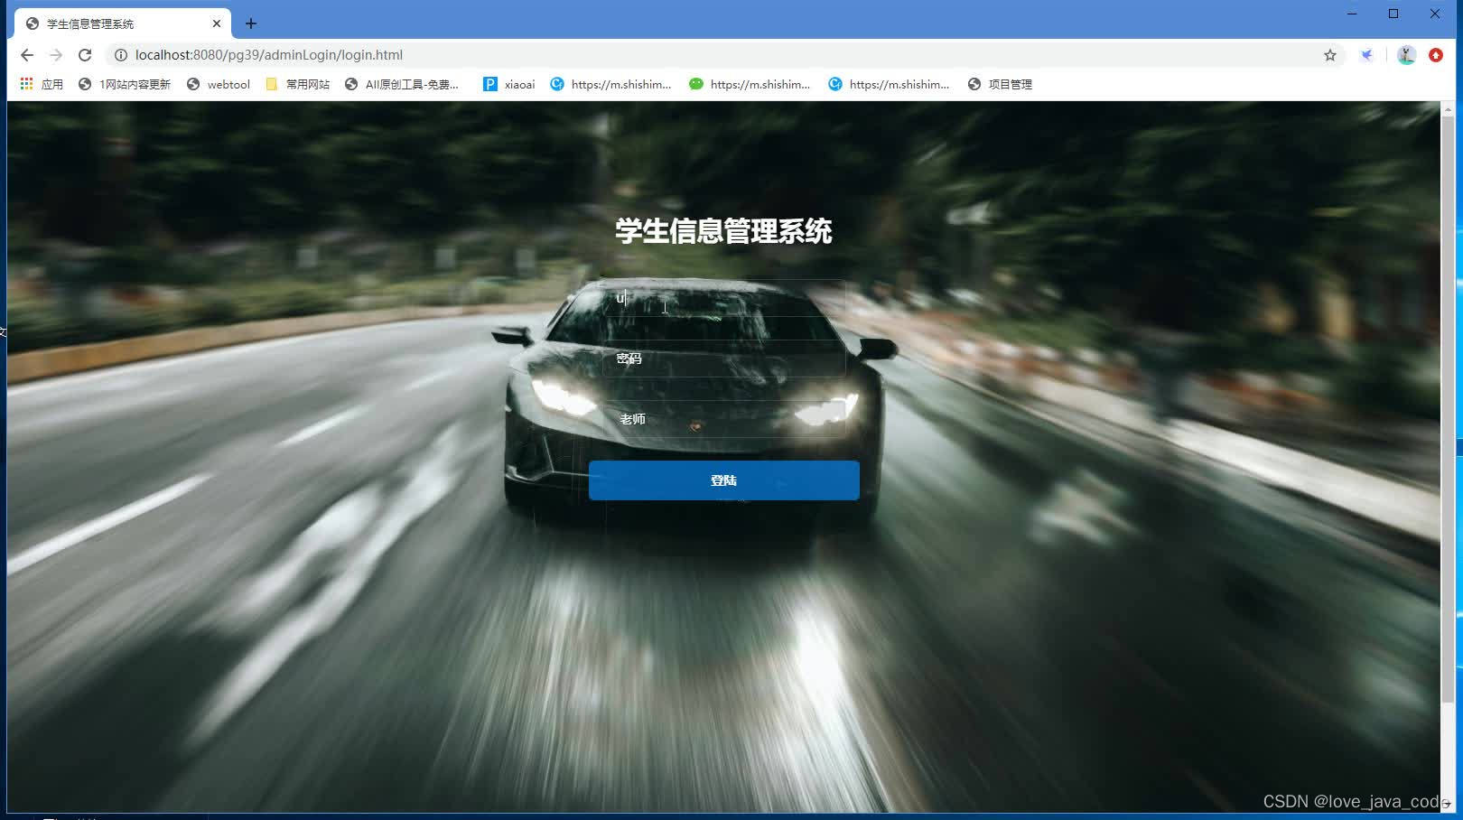
Task: Click the scrollbar up arrow
Action: 1448,108
